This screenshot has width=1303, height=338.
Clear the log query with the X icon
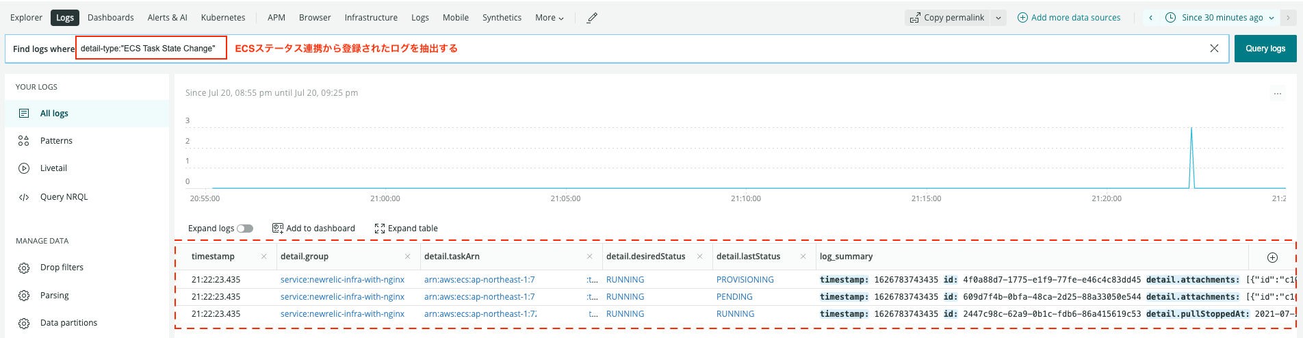coord(1214,49)
